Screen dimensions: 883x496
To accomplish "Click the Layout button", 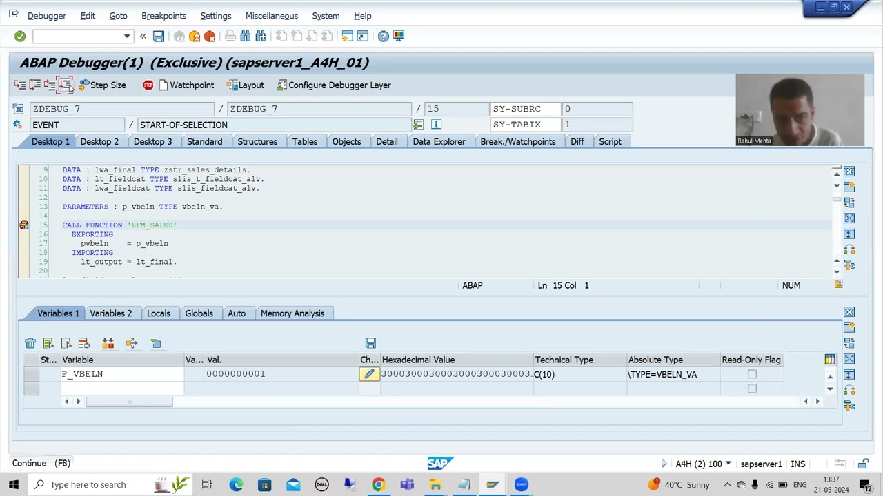I will [246, 85].
